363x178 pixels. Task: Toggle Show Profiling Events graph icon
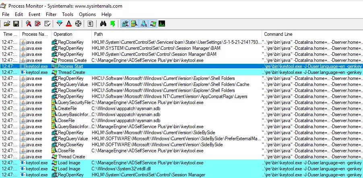pyautogui.click(x=162, y=24)
